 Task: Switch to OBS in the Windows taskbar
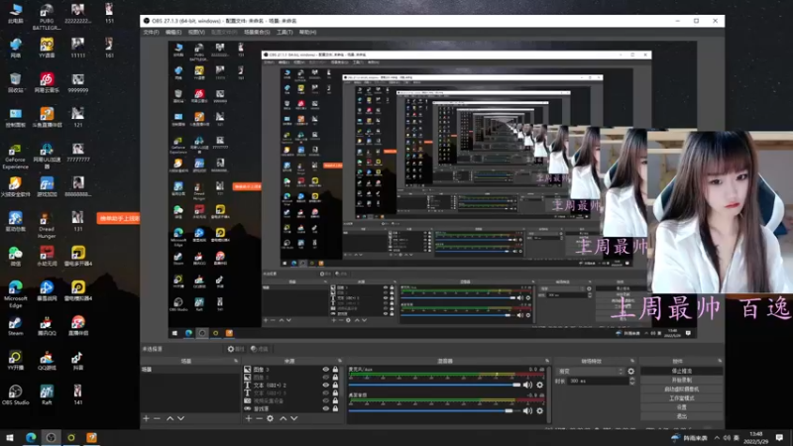[51, 438]
